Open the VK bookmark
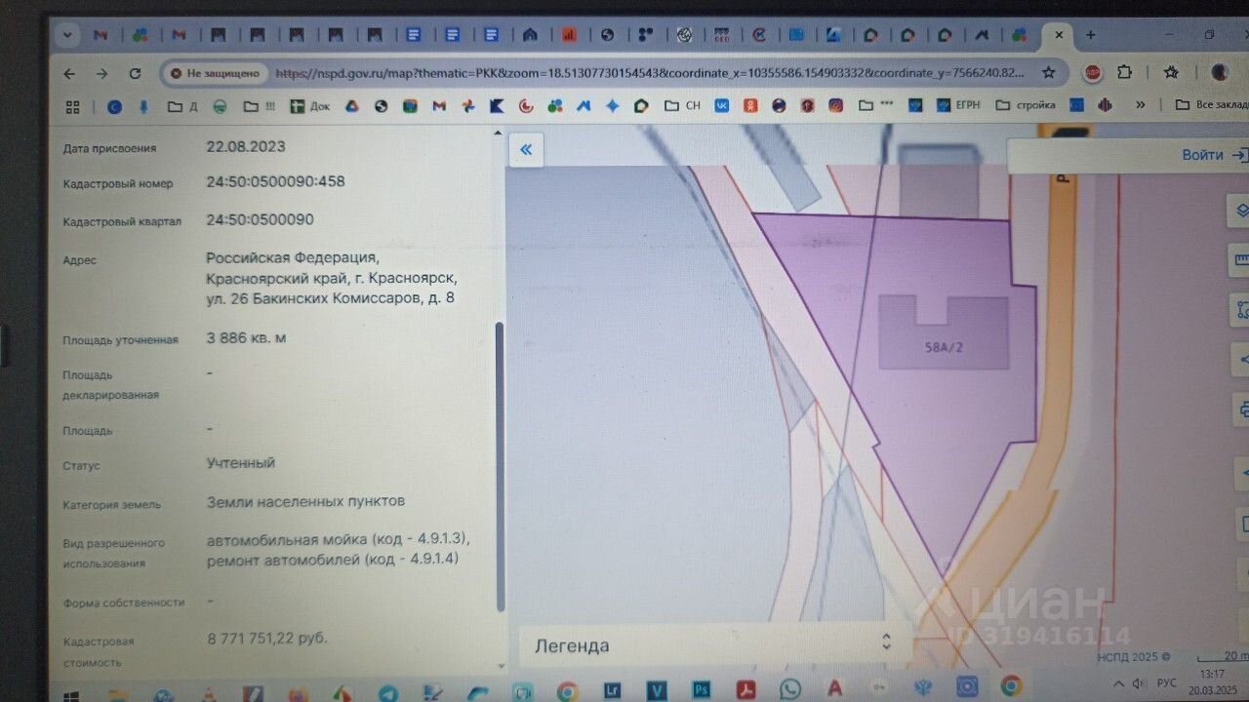The width and height of the screenshot is (1249, 702). click(x=721, y=106)
